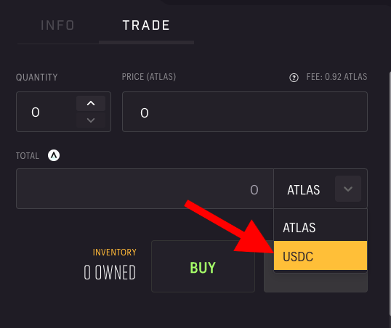391x328 pixels.
Task: Click the green BUY button
Action: click(x=203, y=266)
